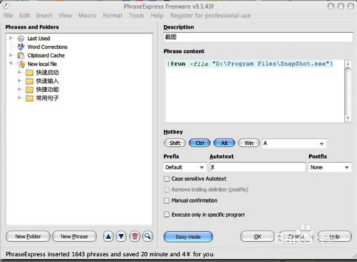Click the 快捷功能 folder icon
Image resolution: width=357 pixels, height=262 pixels.
coord(29,90)
